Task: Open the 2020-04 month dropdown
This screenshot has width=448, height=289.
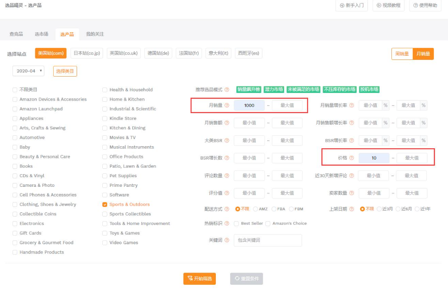Action: [x=28, y=71]
